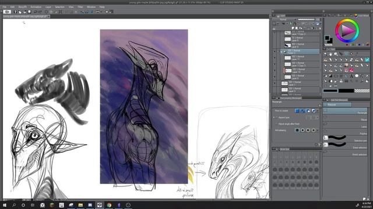
Task: Open the Layer menu
Action: point(48,7)
